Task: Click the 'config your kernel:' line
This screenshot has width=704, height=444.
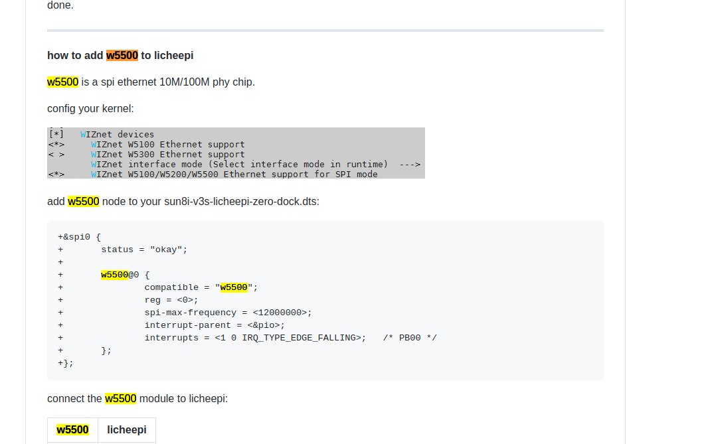Action: (x=90, y=109)
